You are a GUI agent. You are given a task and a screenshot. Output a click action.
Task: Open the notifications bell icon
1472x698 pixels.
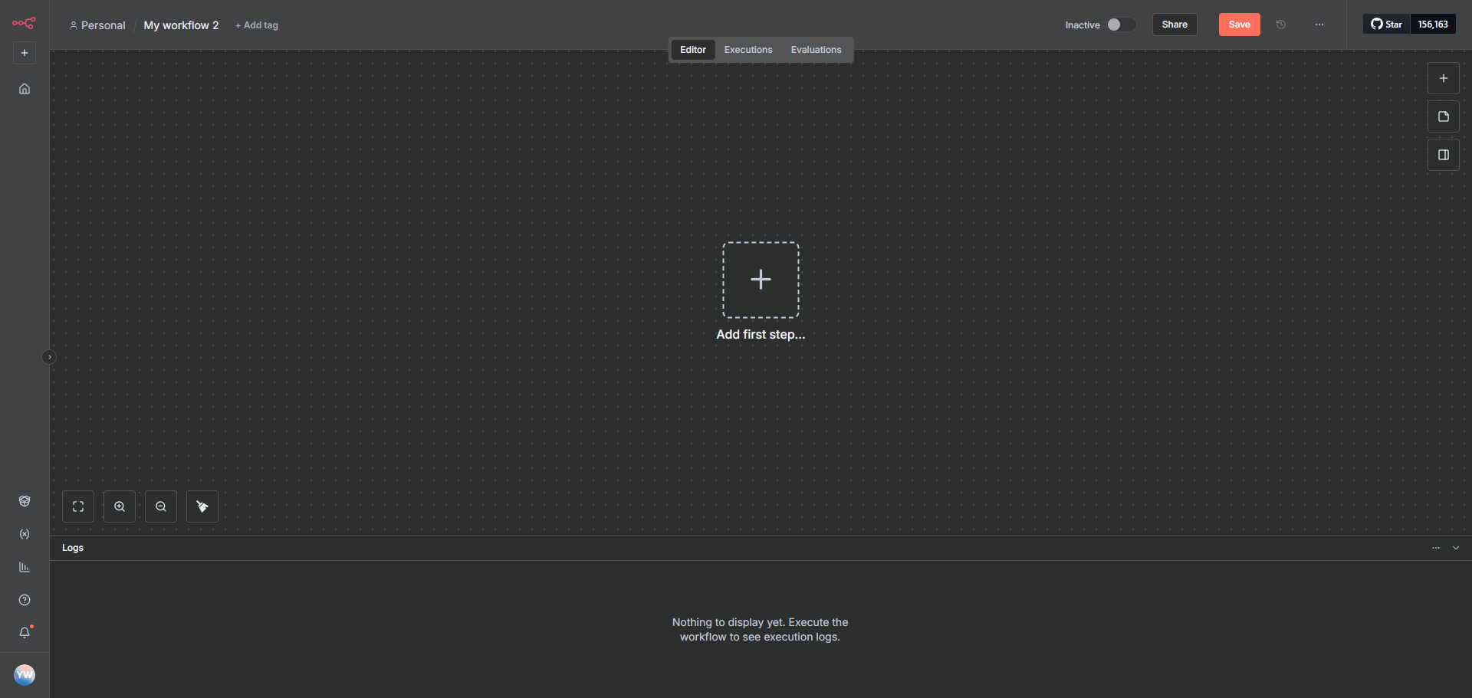tap(25, 633)
